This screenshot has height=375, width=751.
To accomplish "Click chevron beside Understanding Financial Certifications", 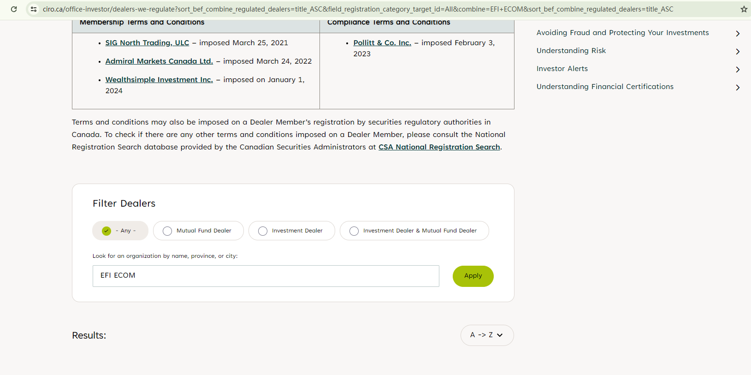I will (738, 88).
